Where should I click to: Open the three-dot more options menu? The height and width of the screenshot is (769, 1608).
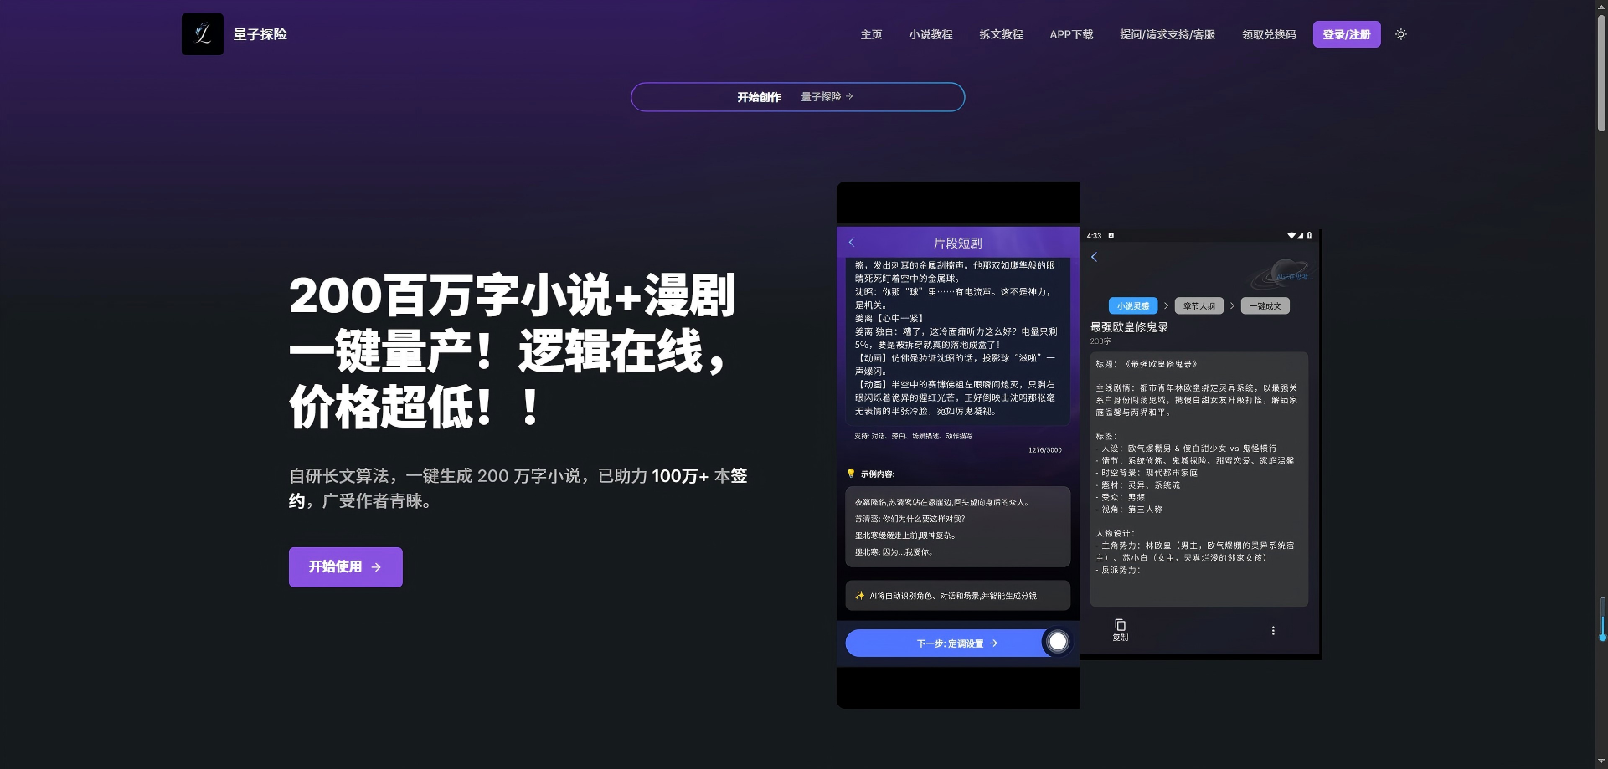tap(1273, 631)
